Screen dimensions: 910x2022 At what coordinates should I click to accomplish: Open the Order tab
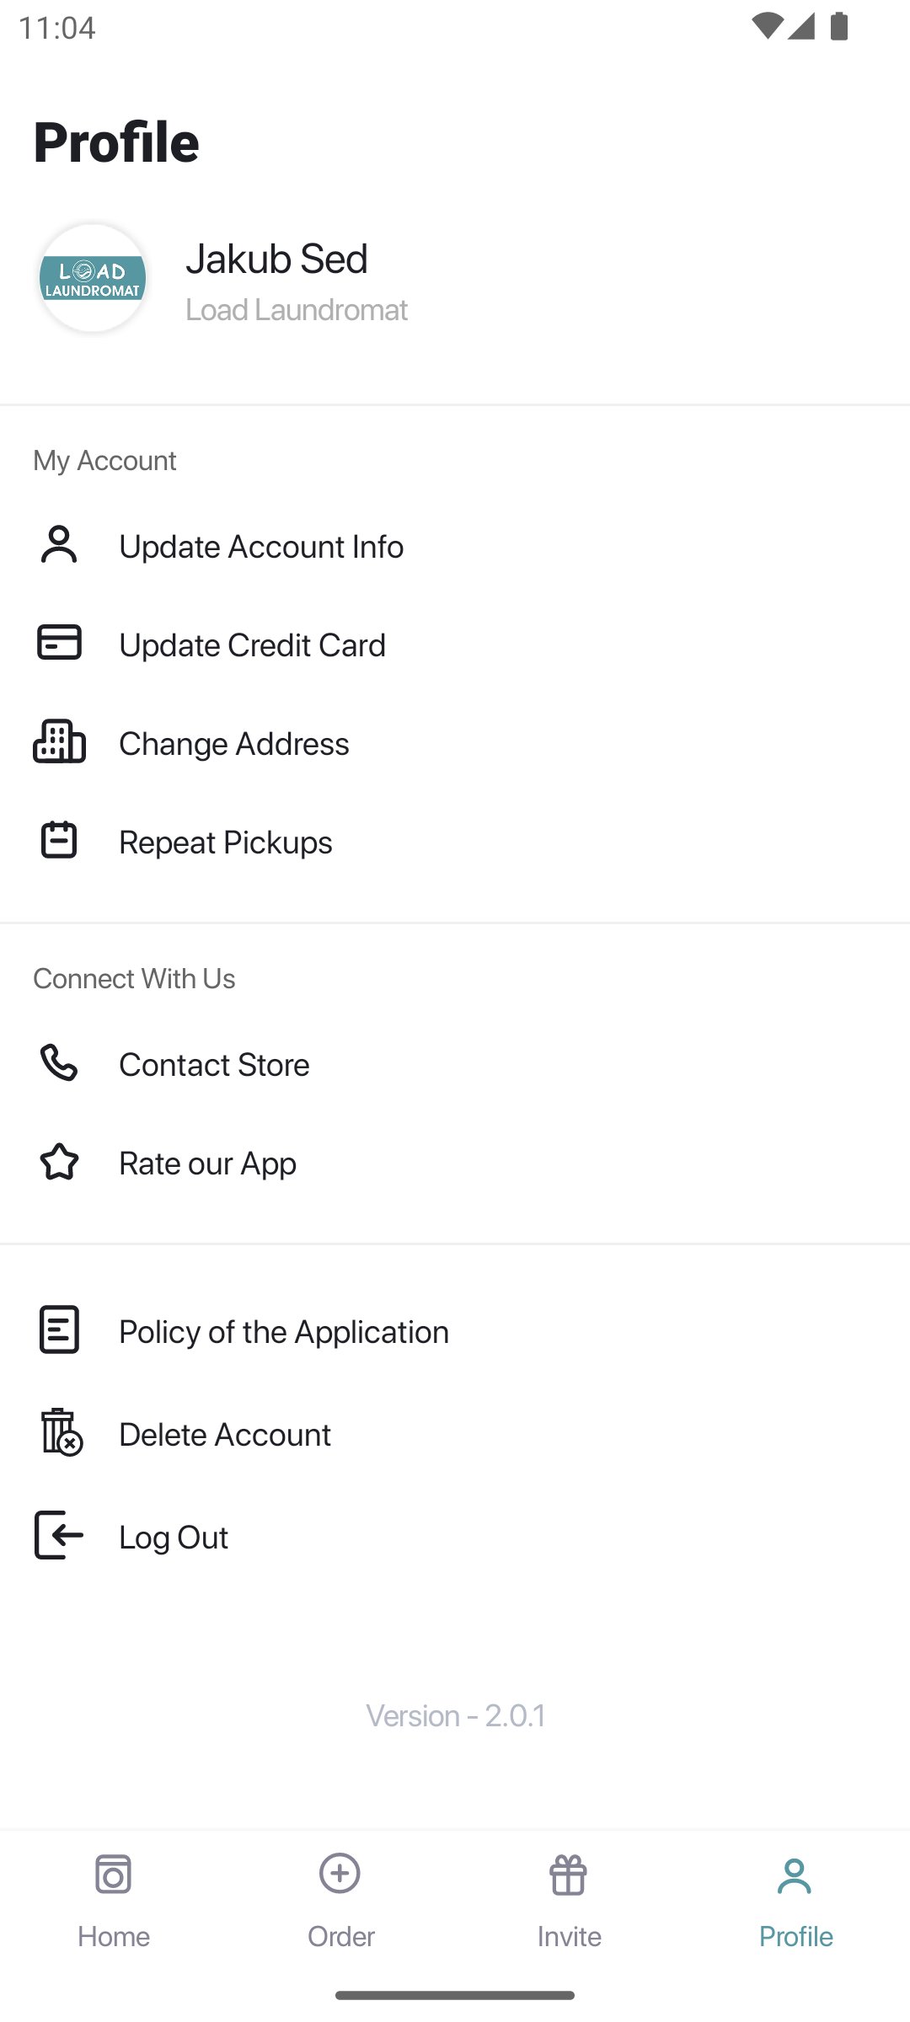pyautogui.click(x=340, y=1901)
